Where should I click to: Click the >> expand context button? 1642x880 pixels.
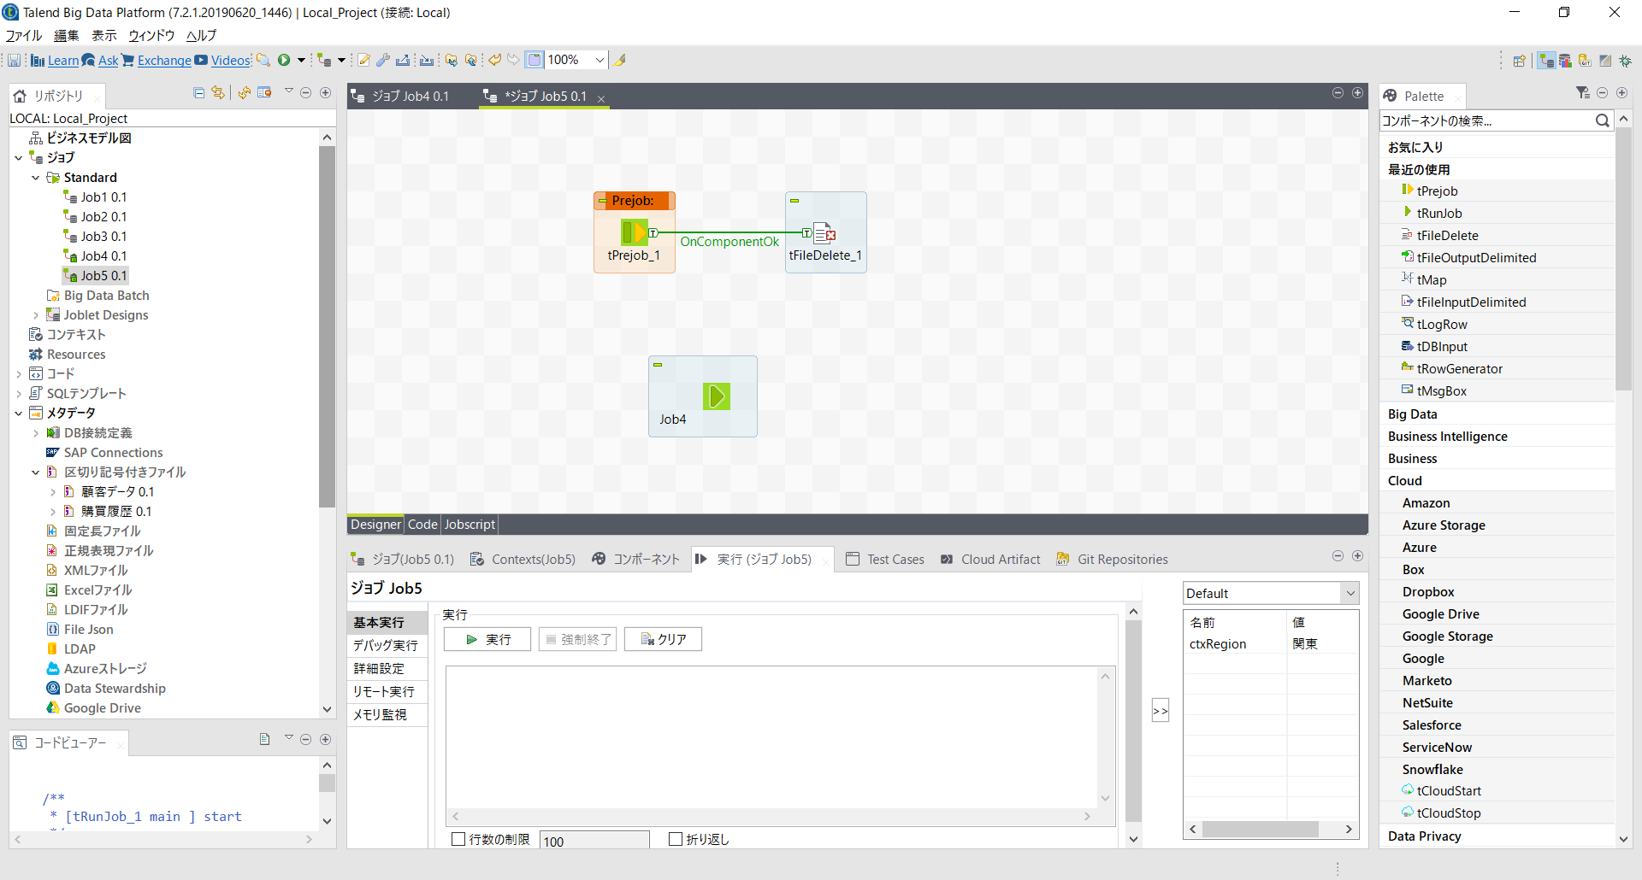click(1160, 711)
